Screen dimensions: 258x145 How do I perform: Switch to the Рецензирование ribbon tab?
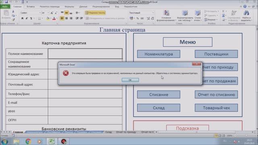click(101, 6)
